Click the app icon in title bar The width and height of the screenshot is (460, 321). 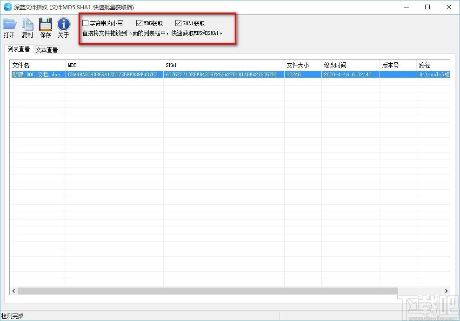pos(7,7)
